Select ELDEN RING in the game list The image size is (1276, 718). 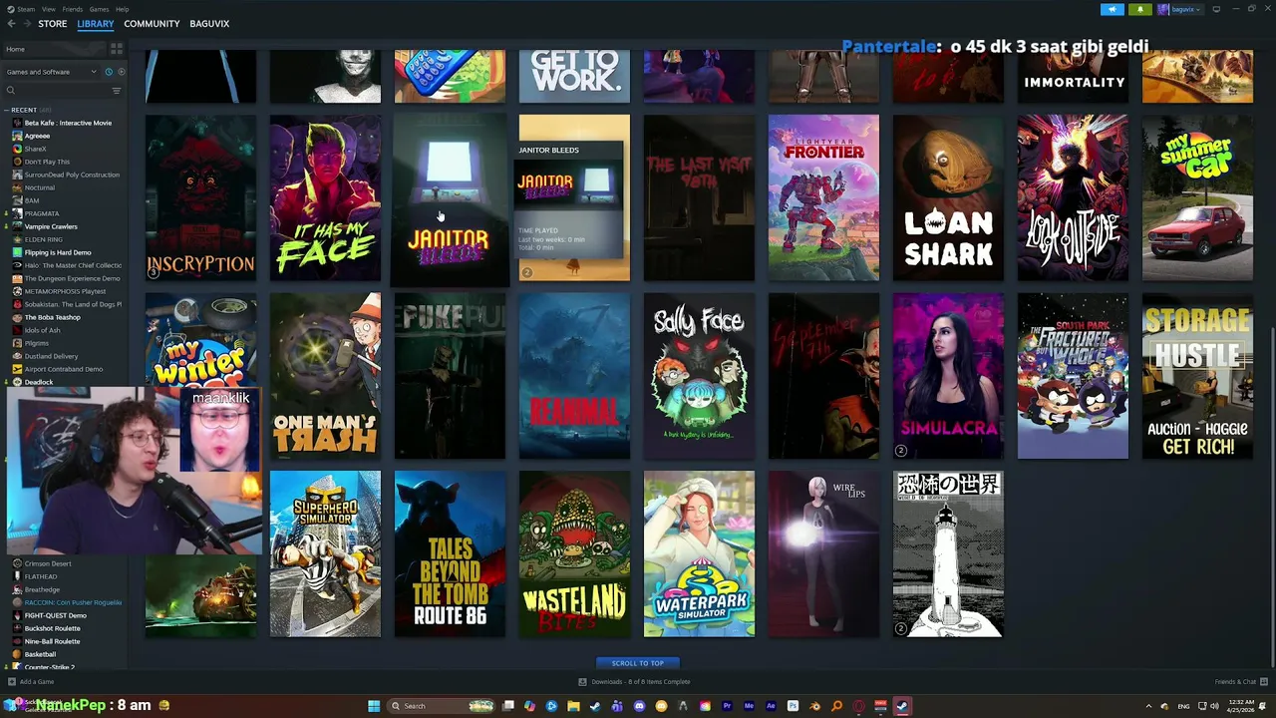[x=44, y=239]
